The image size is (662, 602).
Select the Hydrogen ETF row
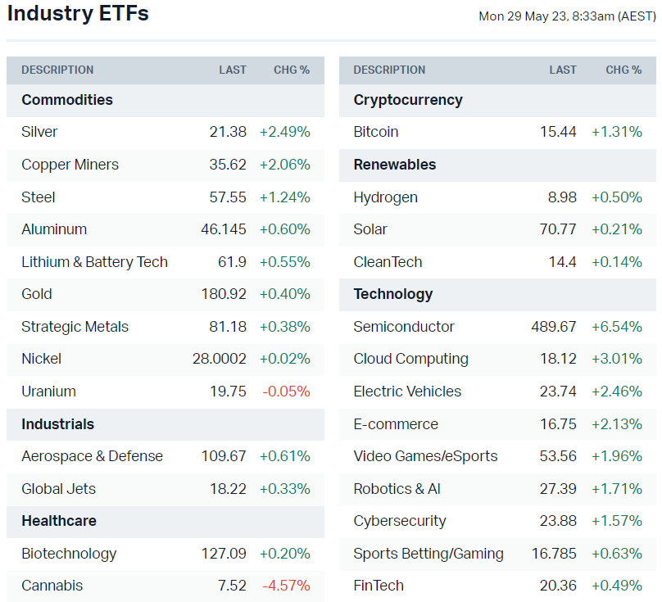pyautogui.click(x=385, y=197)
